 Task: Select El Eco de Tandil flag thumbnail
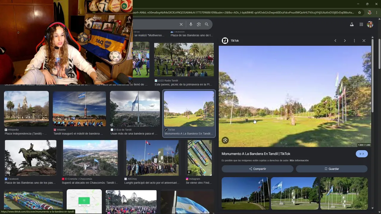pos(135,108)
